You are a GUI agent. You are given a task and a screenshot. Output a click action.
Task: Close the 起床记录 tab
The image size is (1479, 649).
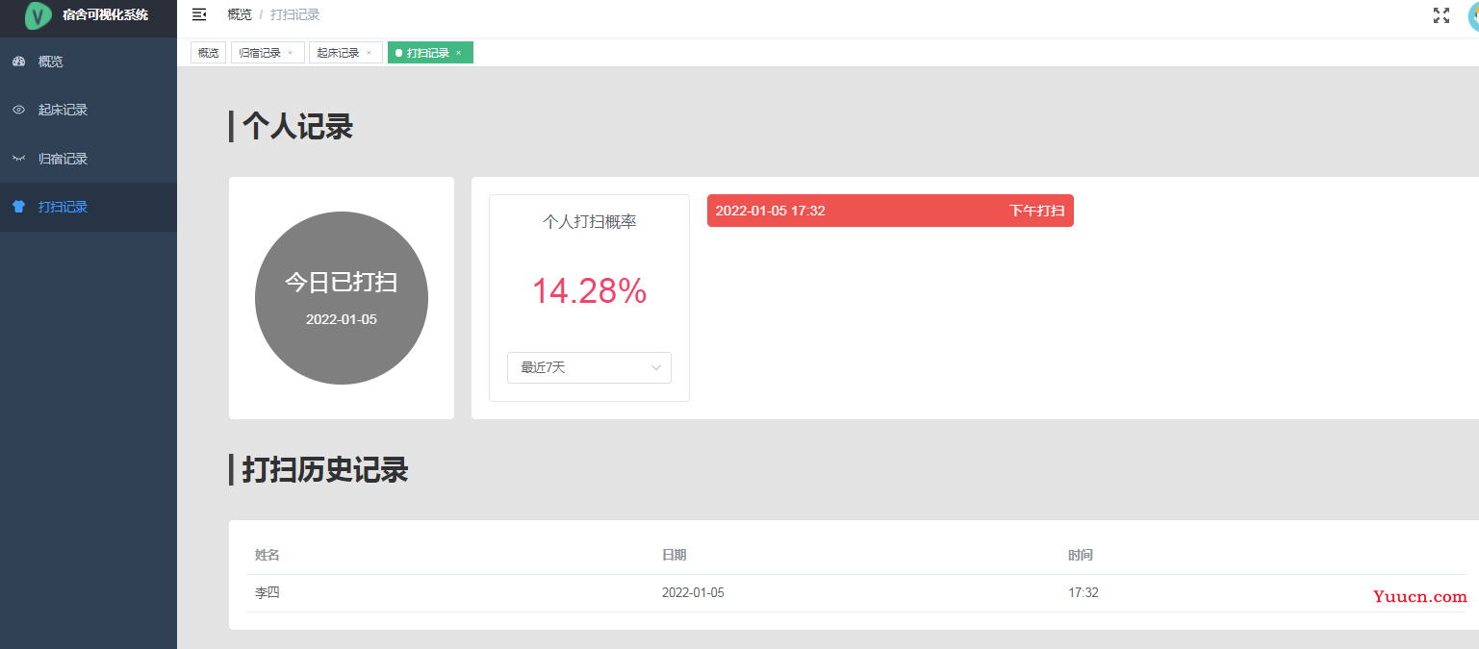pyautogui.click(x=368, y=53)
